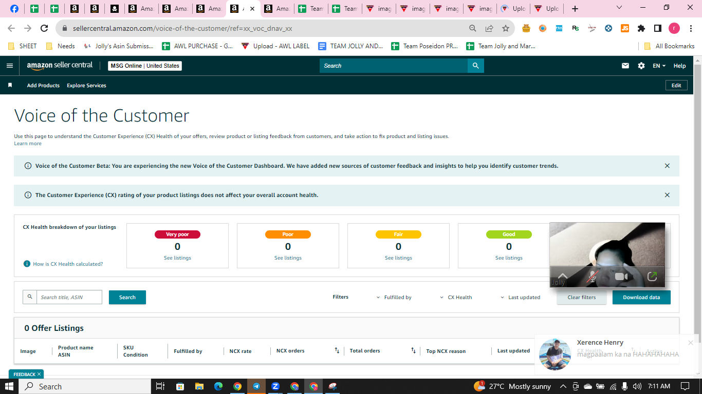
Task: Open Windows Task View on the taskbar
Action: pos(160,386)
